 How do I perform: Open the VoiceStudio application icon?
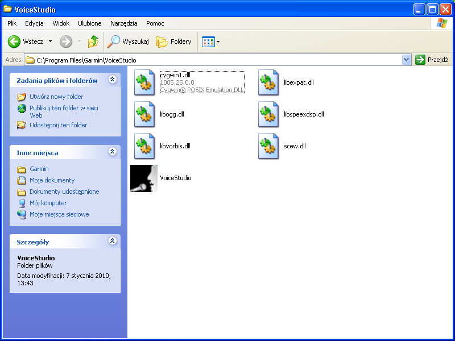pos(143,178)
